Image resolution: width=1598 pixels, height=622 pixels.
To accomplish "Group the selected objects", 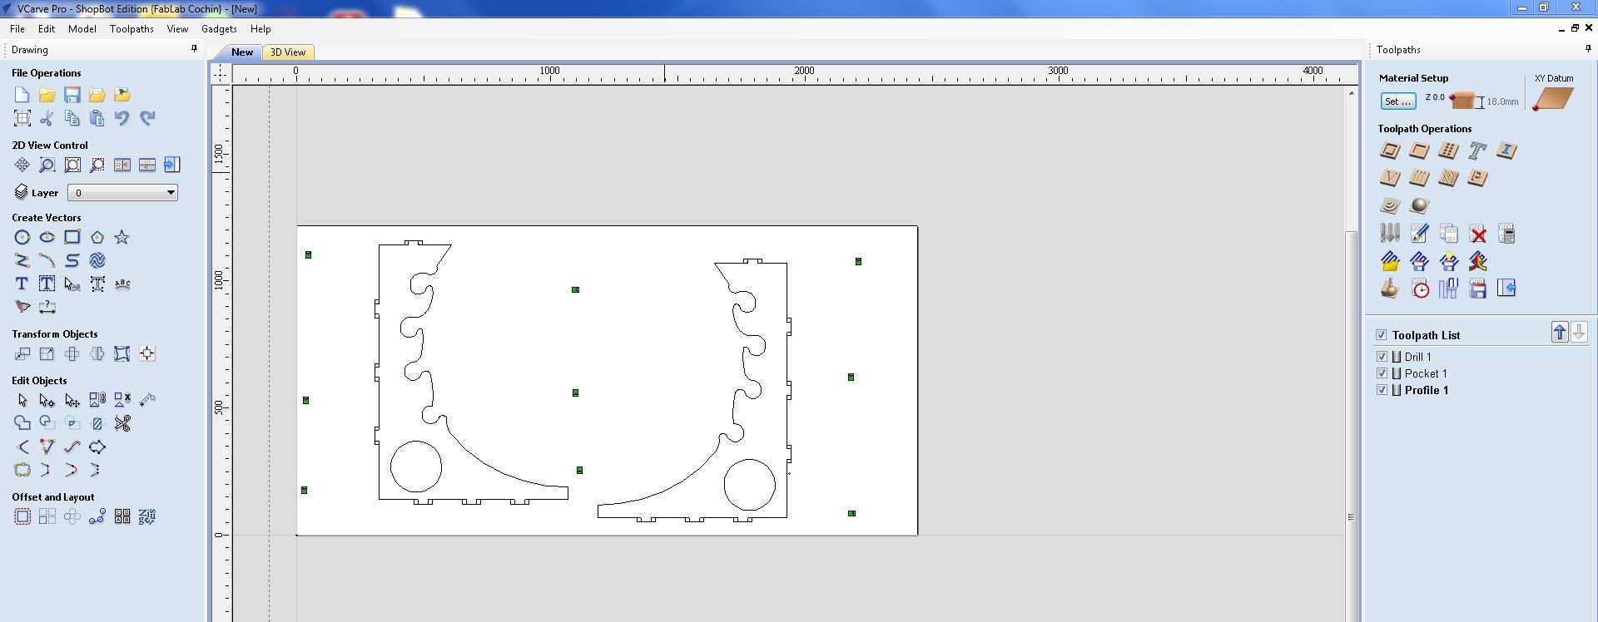I will pyautogui.click(x=97, y=401).
